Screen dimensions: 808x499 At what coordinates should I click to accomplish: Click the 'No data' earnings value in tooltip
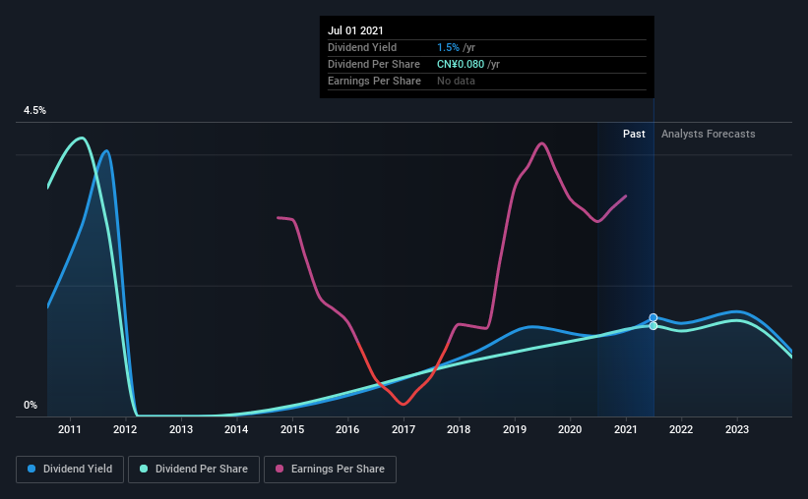[x=456, y=81]
